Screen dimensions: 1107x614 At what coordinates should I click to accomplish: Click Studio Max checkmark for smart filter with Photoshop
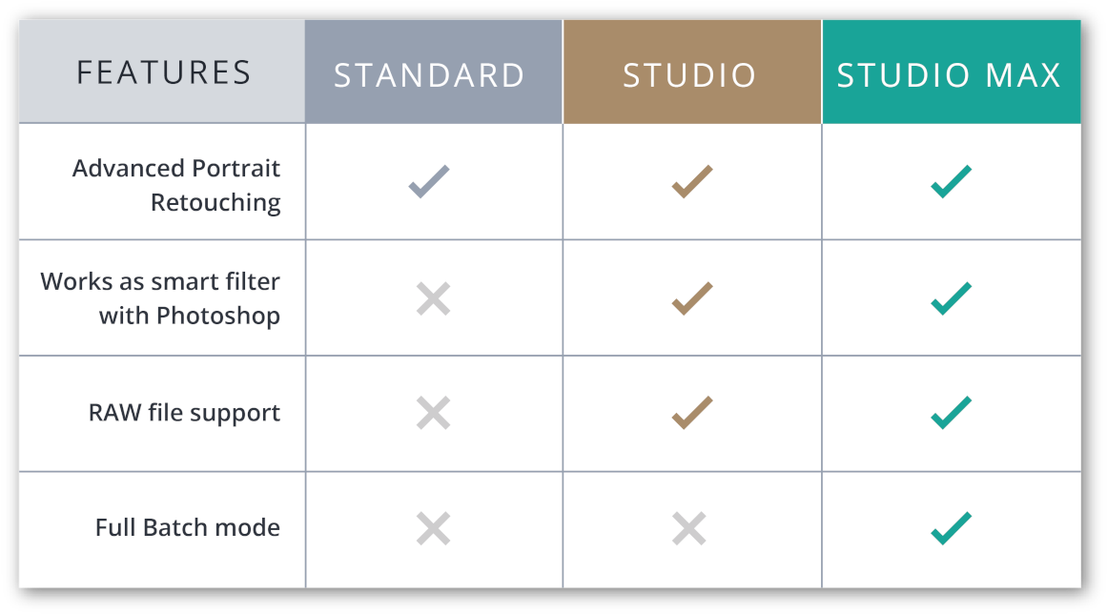coord(951,297)
